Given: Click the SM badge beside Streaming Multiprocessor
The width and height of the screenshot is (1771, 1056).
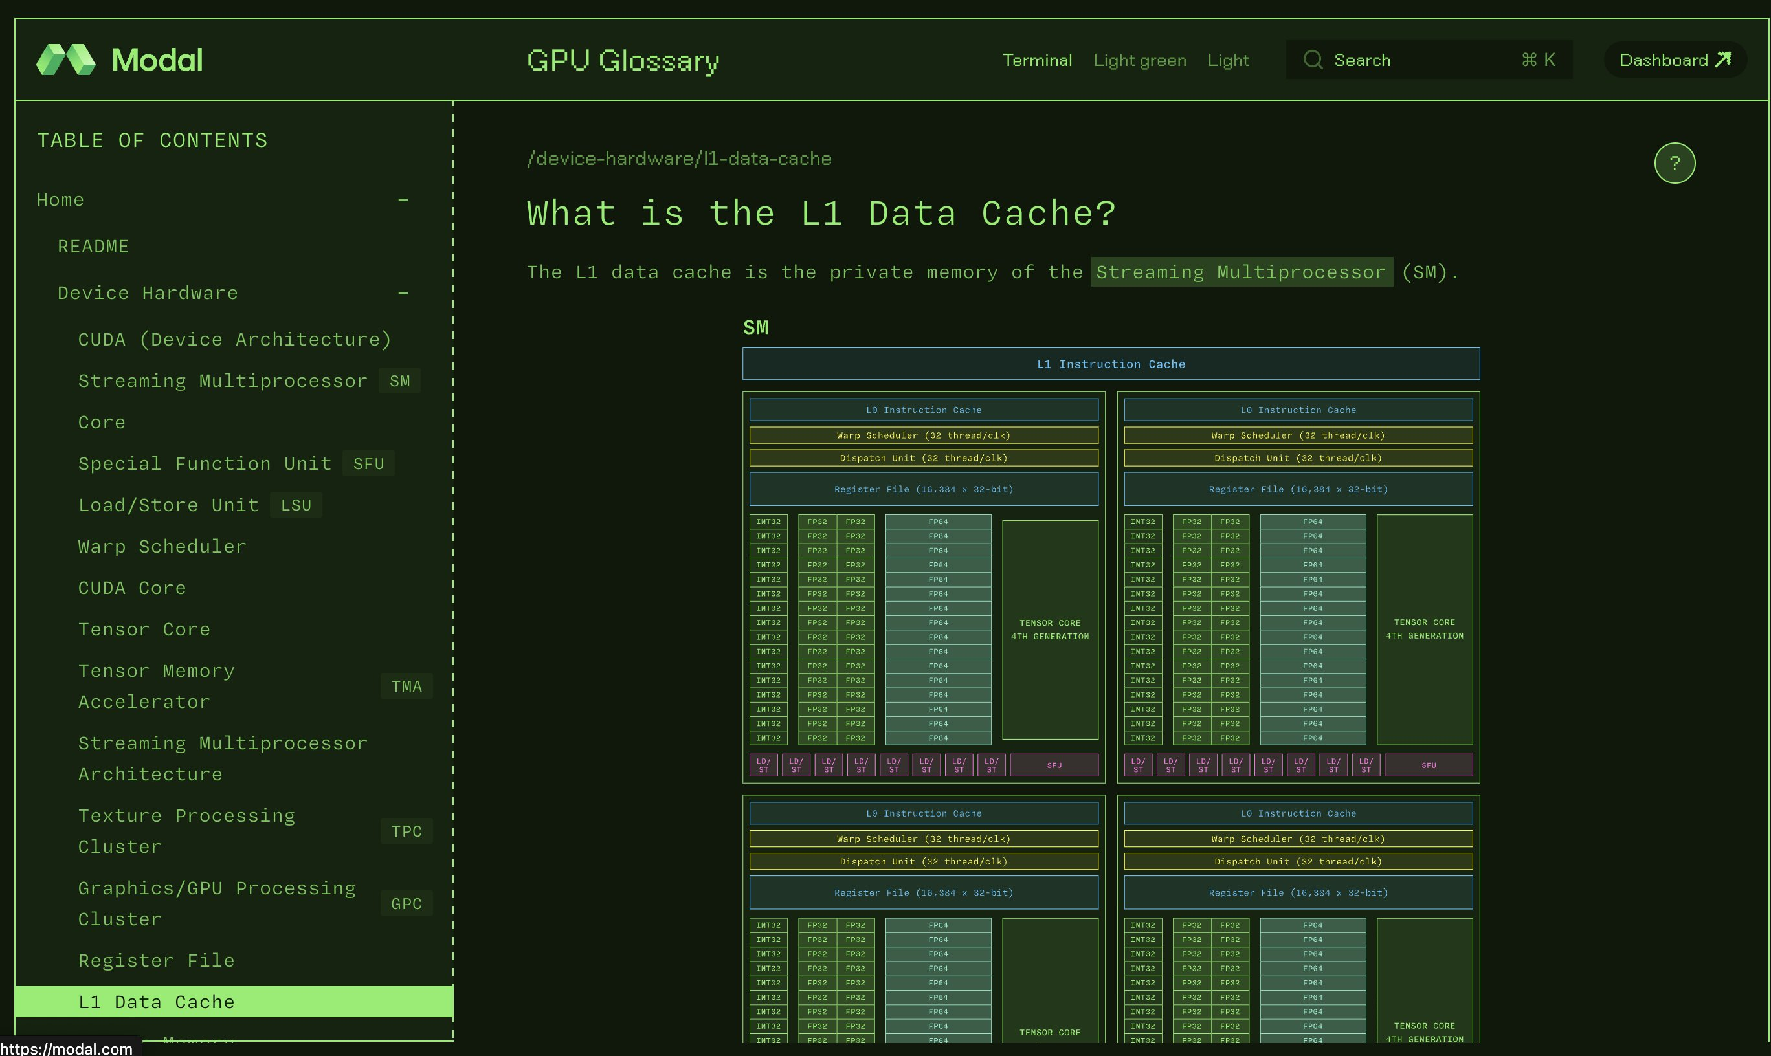Looking at the screenshot, I should coord(399,380).
